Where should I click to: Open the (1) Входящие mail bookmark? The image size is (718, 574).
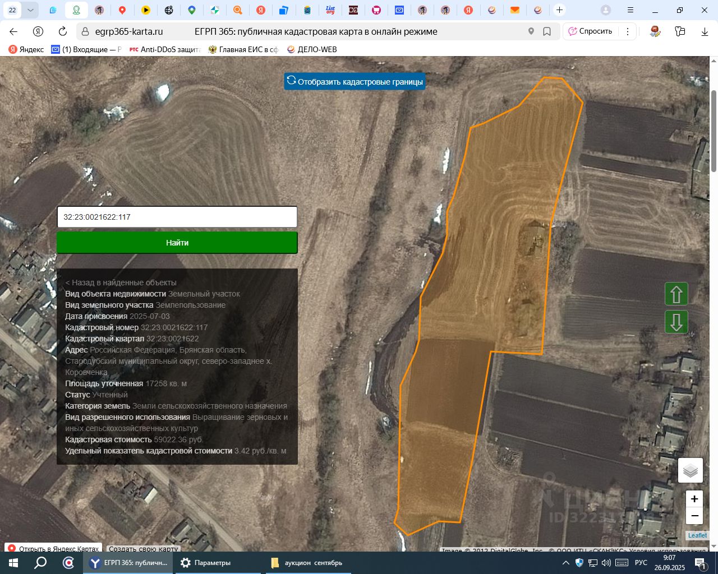click(86, 49)
